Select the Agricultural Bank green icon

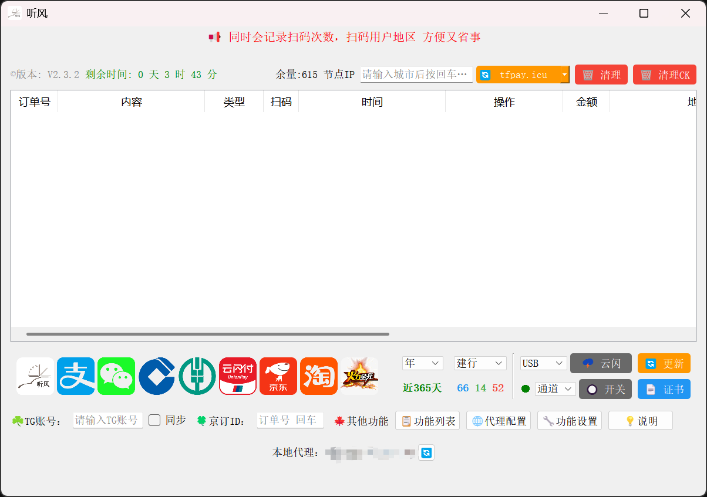pos(197,376)
